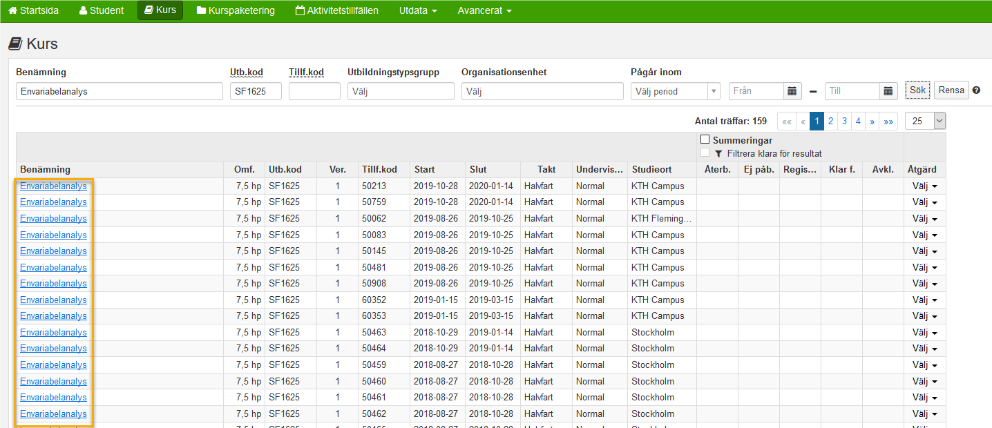Open the Utdata menu
Viewport: 992px width, 428px height.
(418, 10)
